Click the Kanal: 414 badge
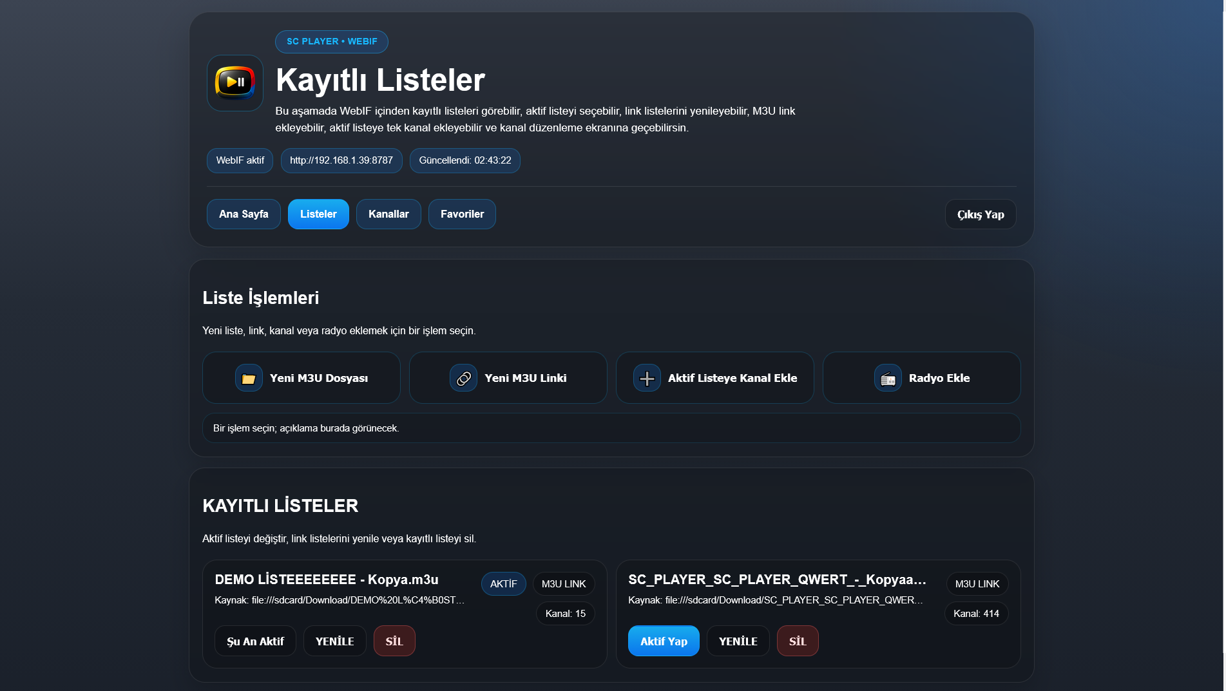The image size is (1226, 691). point(977,614)
